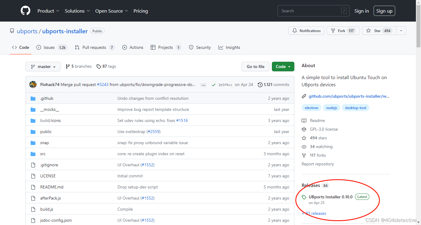Click the .gitignore file icon

tap(33, 165)
